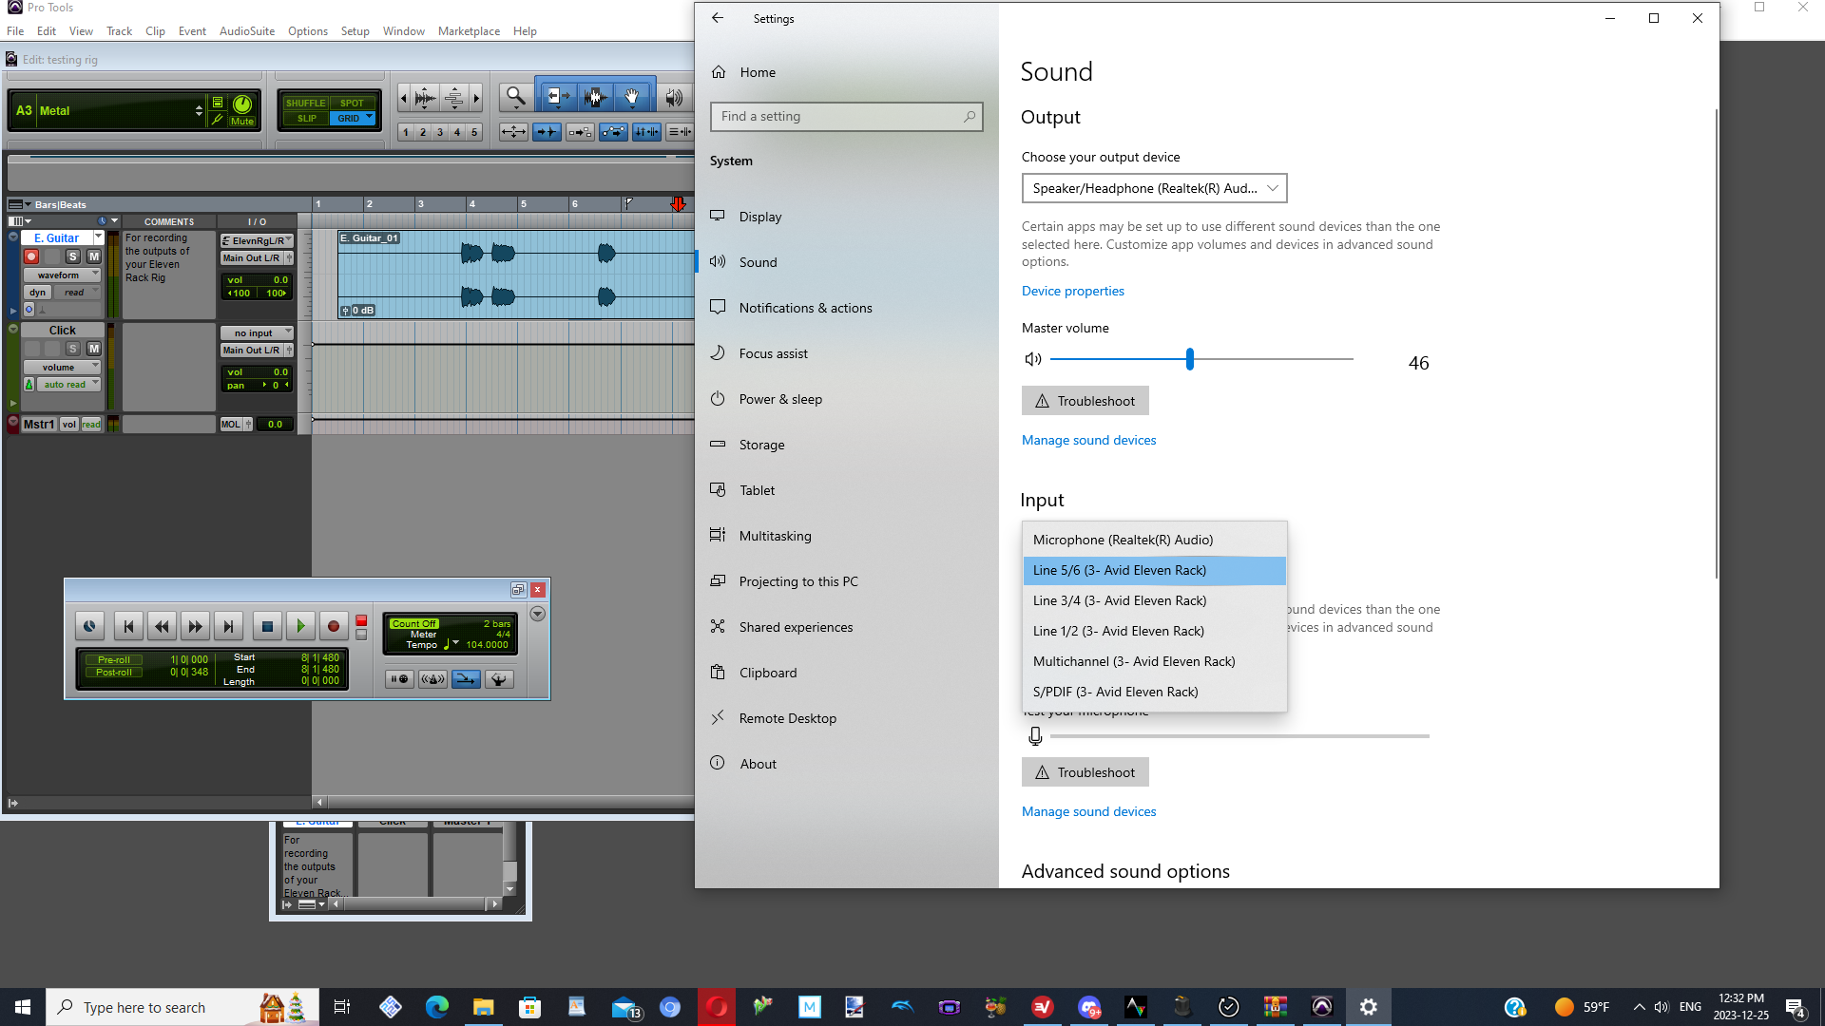The height and width of the screenshot is (1026, 1825).
Task: Select the Zoomer tool in Pro Tools
Action: (515, 96)
